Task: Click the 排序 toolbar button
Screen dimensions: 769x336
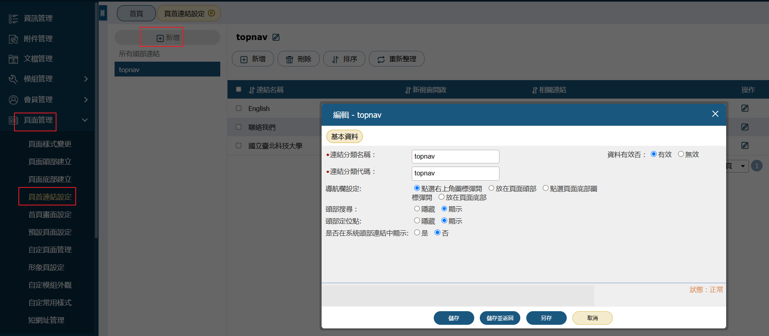Action: click(344, 59)
